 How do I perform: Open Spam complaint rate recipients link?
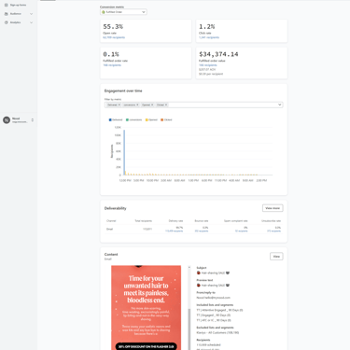(241, 231)
